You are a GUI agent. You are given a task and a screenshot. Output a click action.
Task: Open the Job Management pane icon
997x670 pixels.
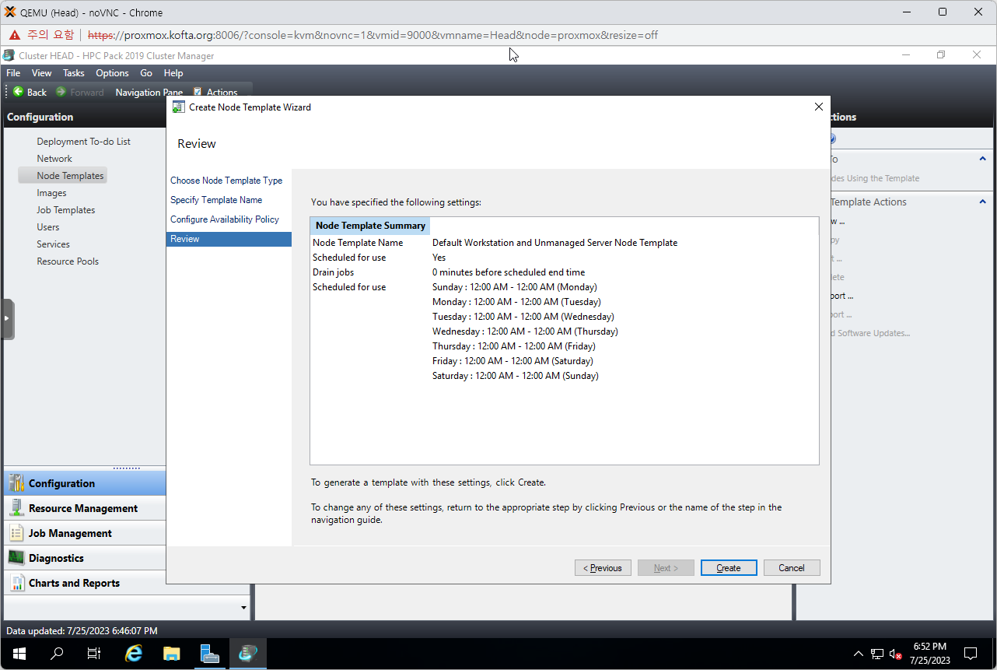(16, 533)
